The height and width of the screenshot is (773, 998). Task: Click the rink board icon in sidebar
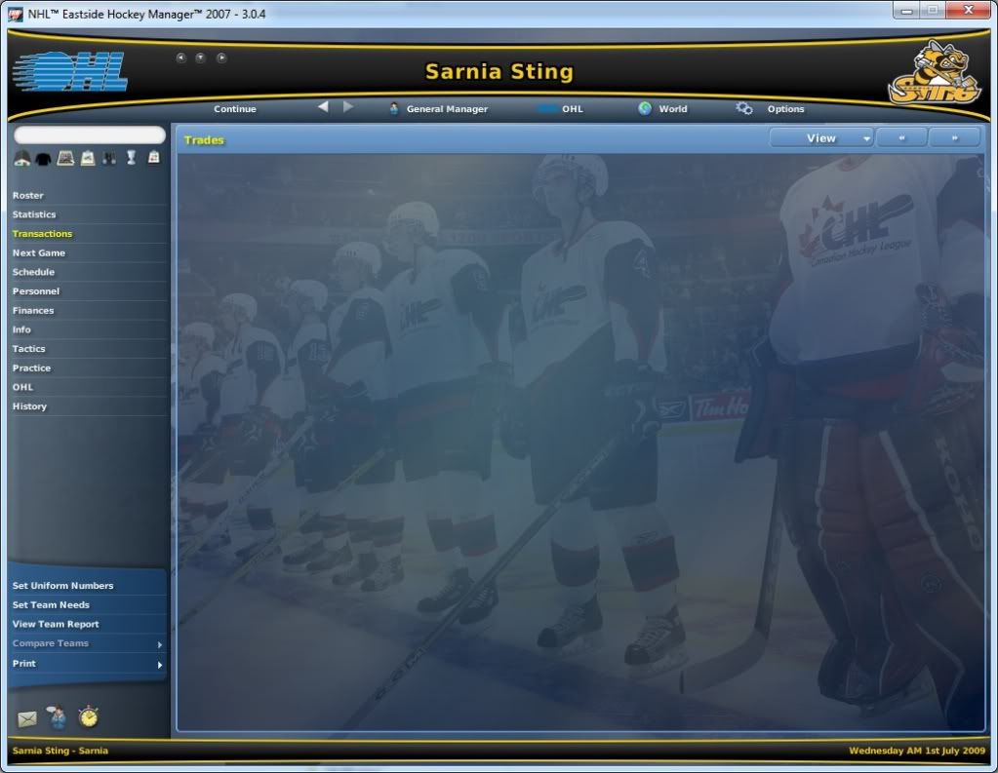[65, 158]
